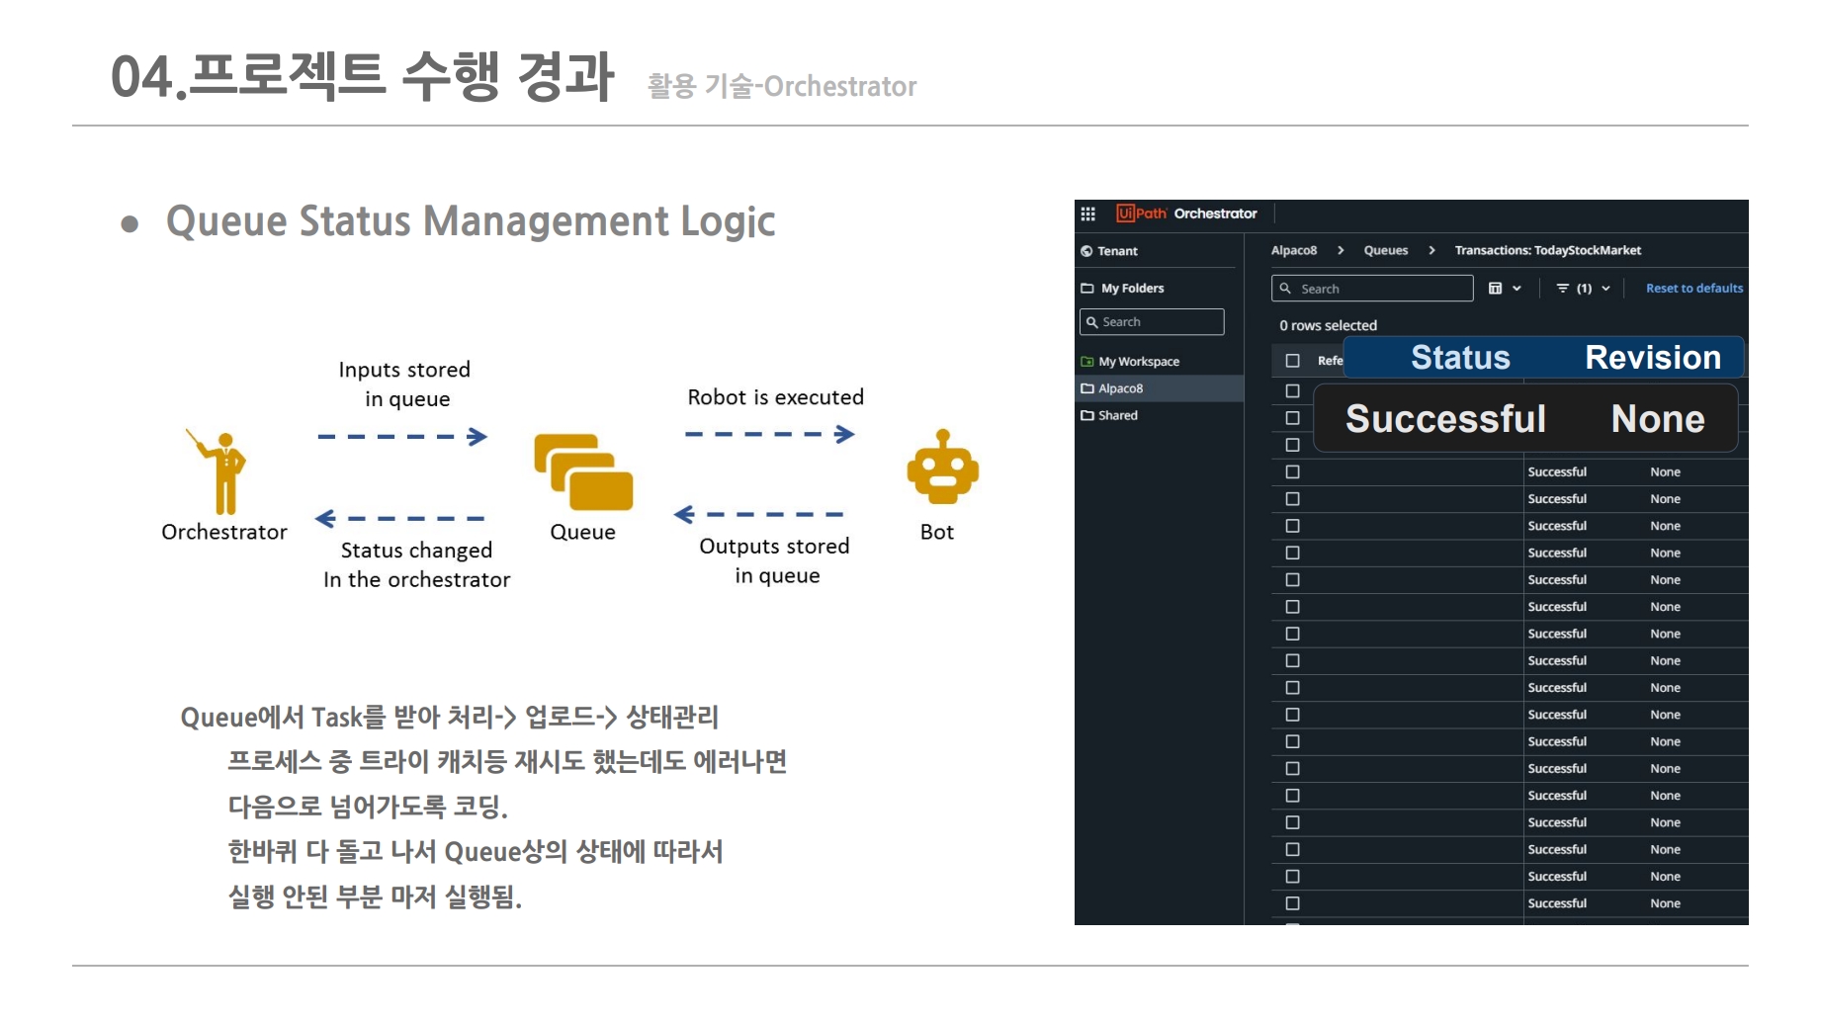Click the yellow Bot robot icon
The width and height of the screenshot is (1821, 1024).
[942, 467]
